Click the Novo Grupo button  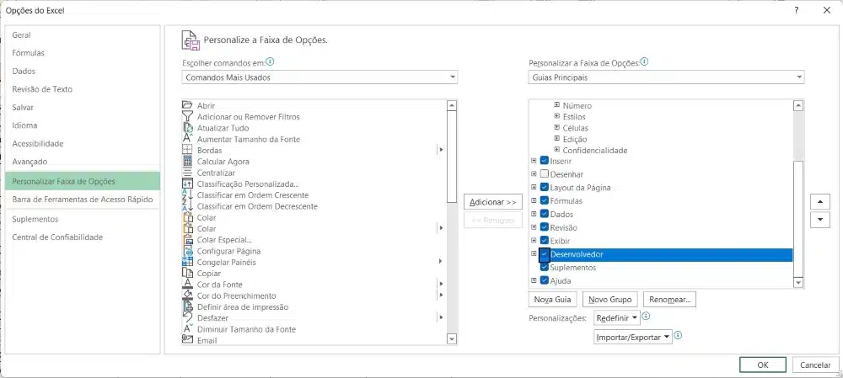pos(609,299)
